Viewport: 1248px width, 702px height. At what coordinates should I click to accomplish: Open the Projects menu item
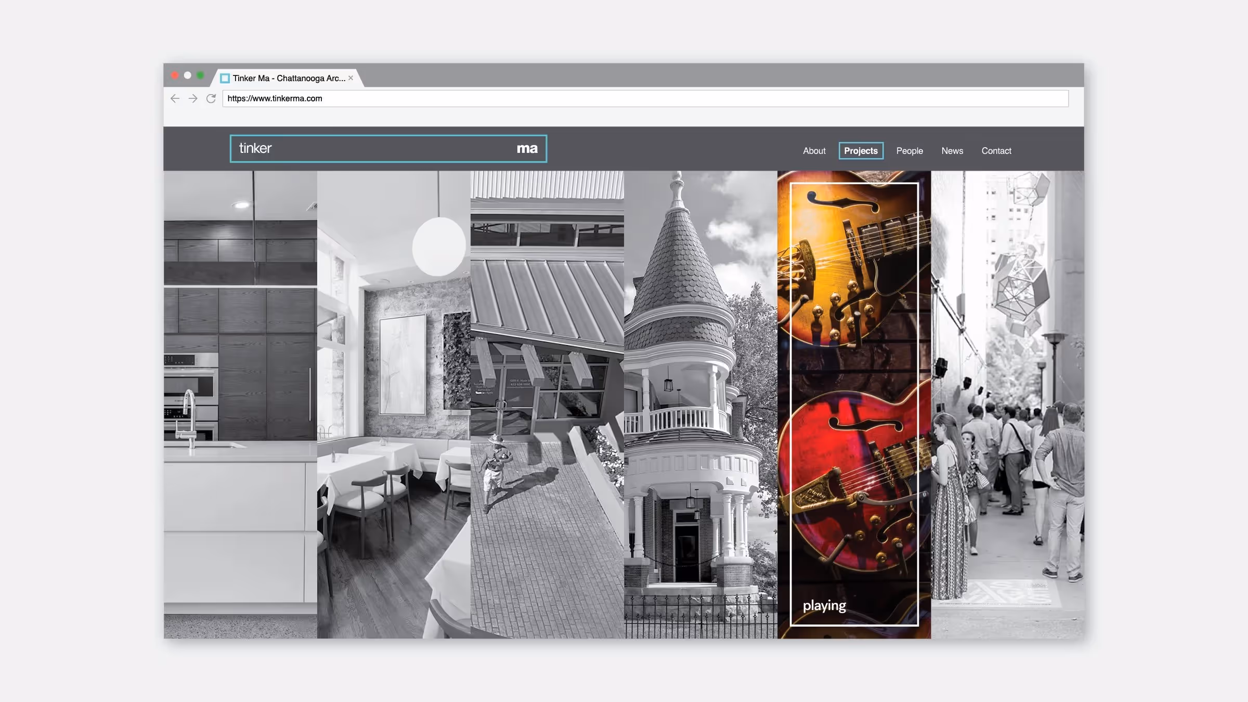[861, 151]
